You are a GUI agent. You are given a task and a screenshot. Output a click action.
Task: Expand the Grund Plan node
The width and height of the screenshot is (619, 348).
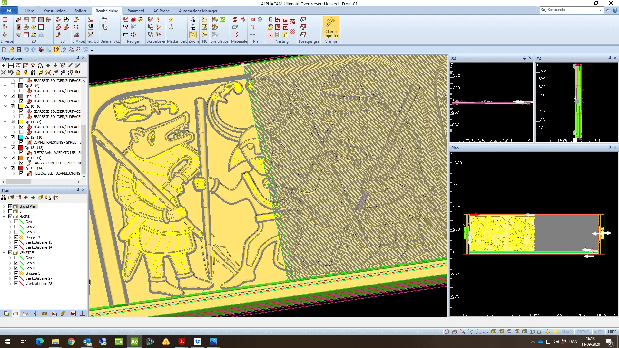(x=4, y=206)
